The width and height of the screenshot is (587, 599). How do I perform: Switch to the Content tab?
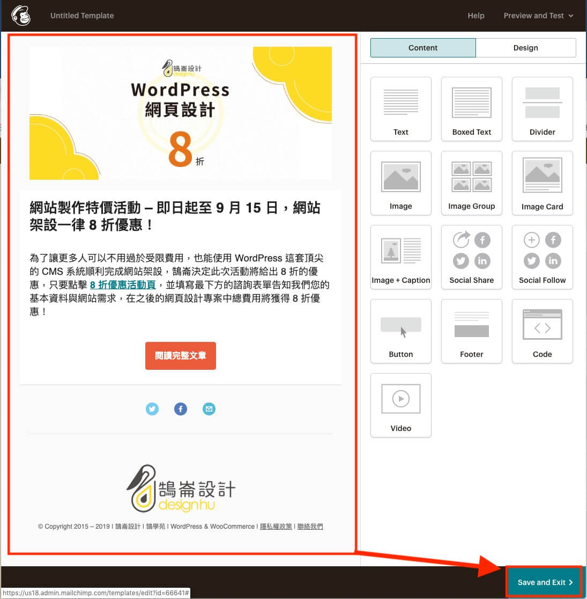click(423, 48)
